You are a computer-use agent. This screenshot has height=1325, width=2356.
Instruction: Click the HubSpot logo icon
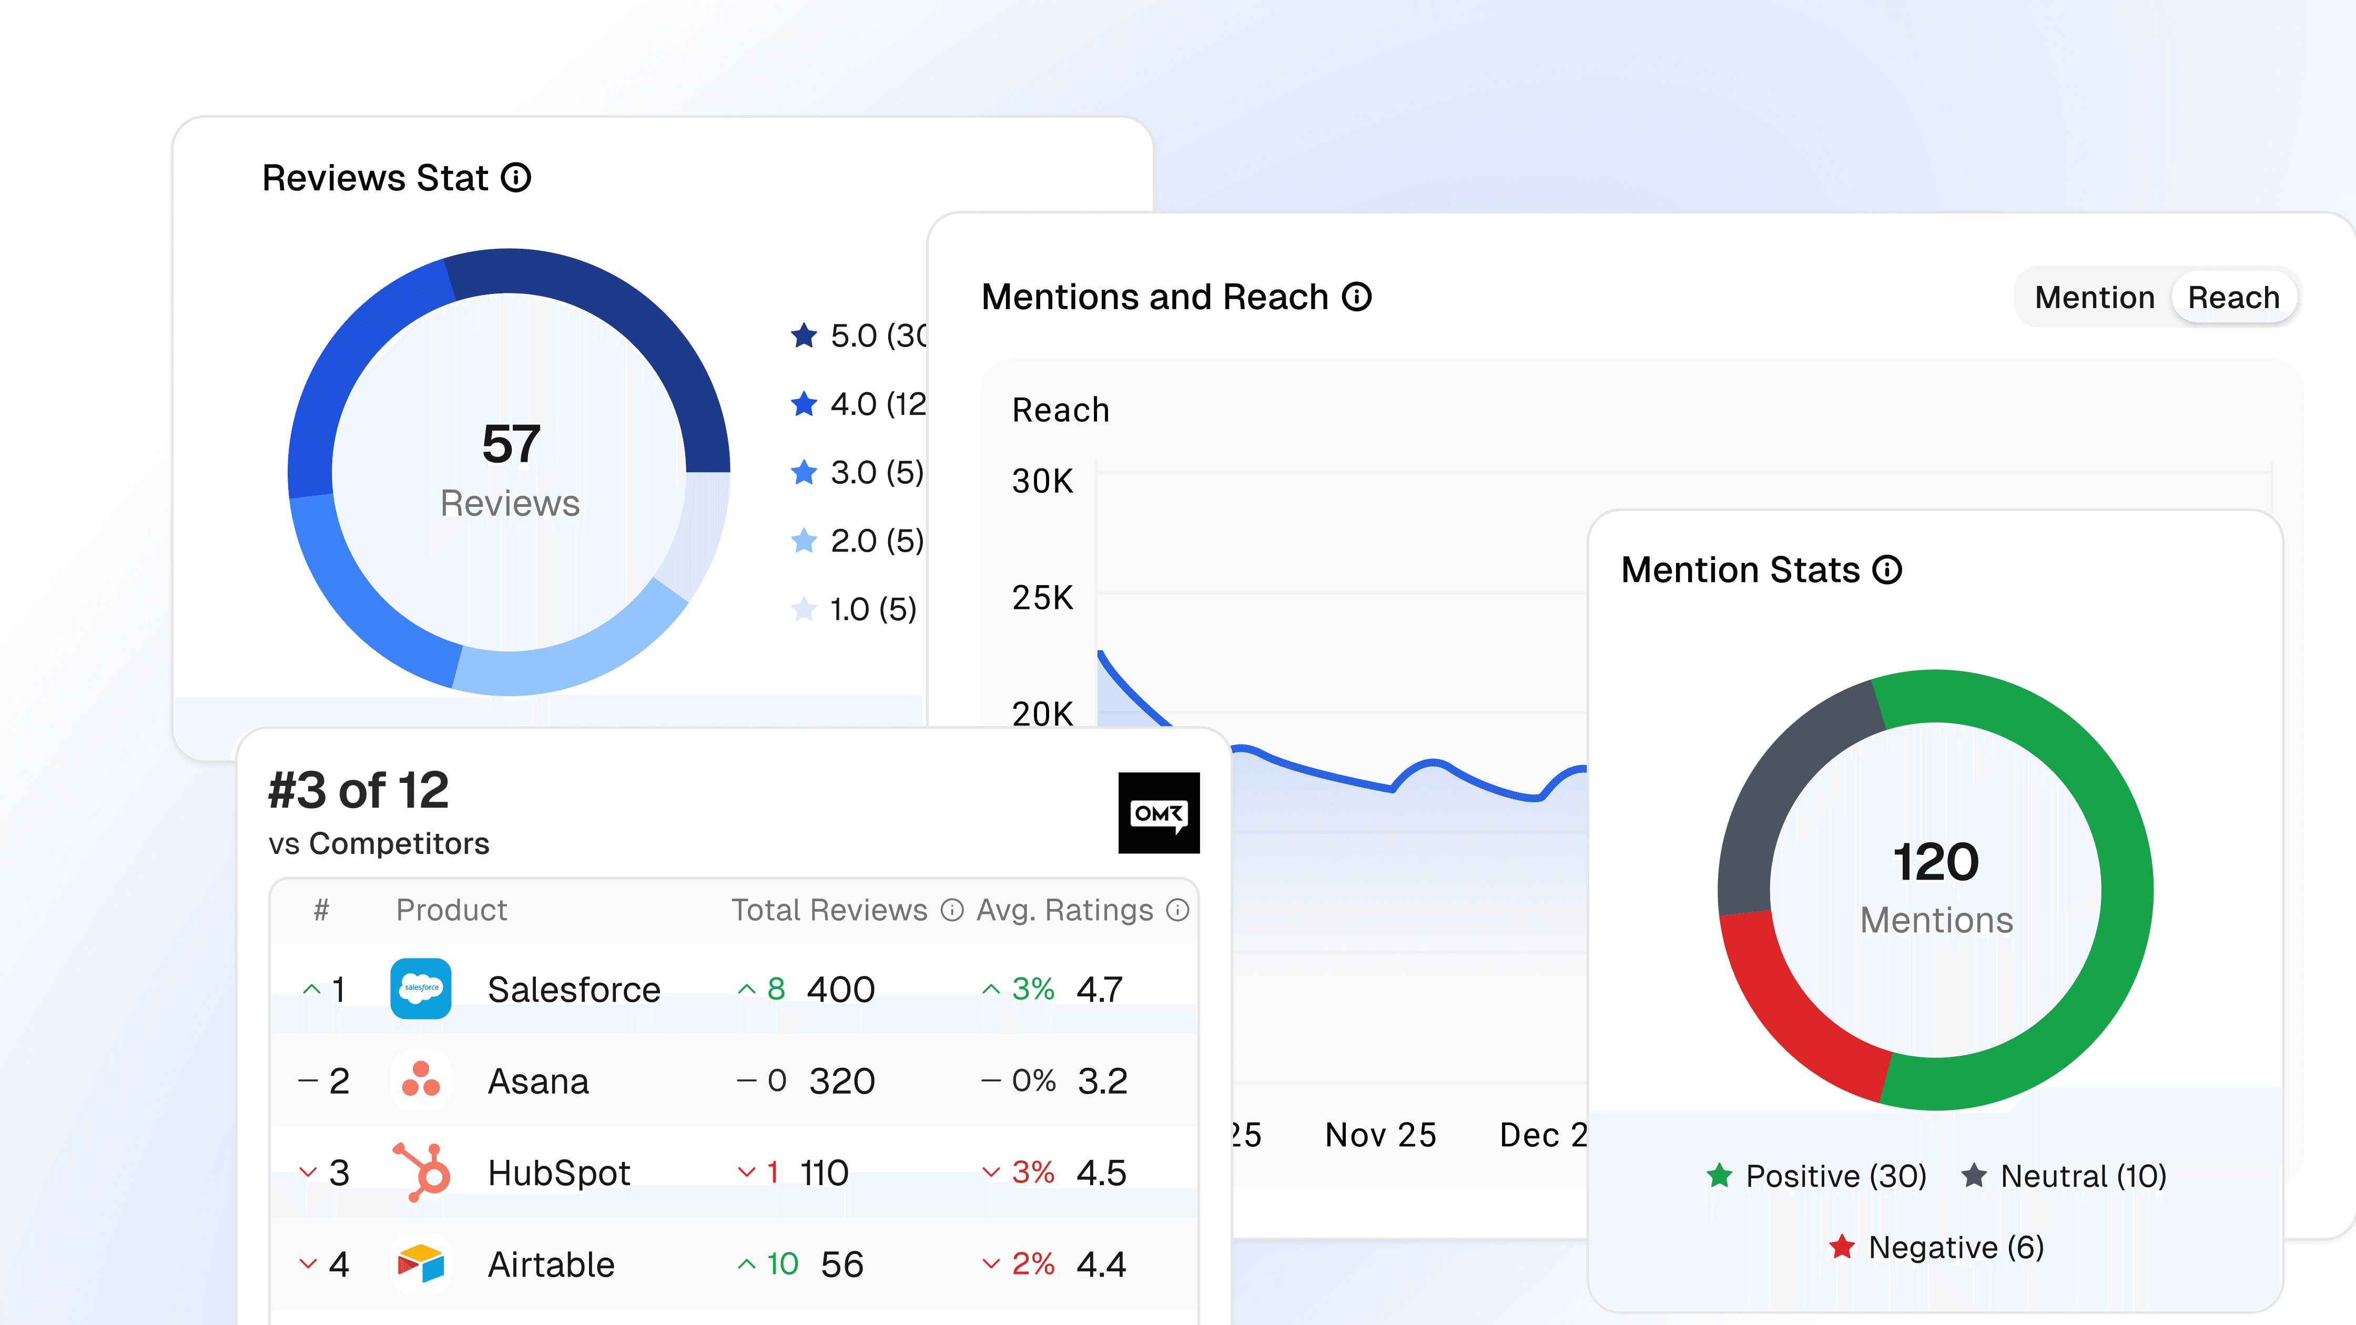click(422, 1171)
